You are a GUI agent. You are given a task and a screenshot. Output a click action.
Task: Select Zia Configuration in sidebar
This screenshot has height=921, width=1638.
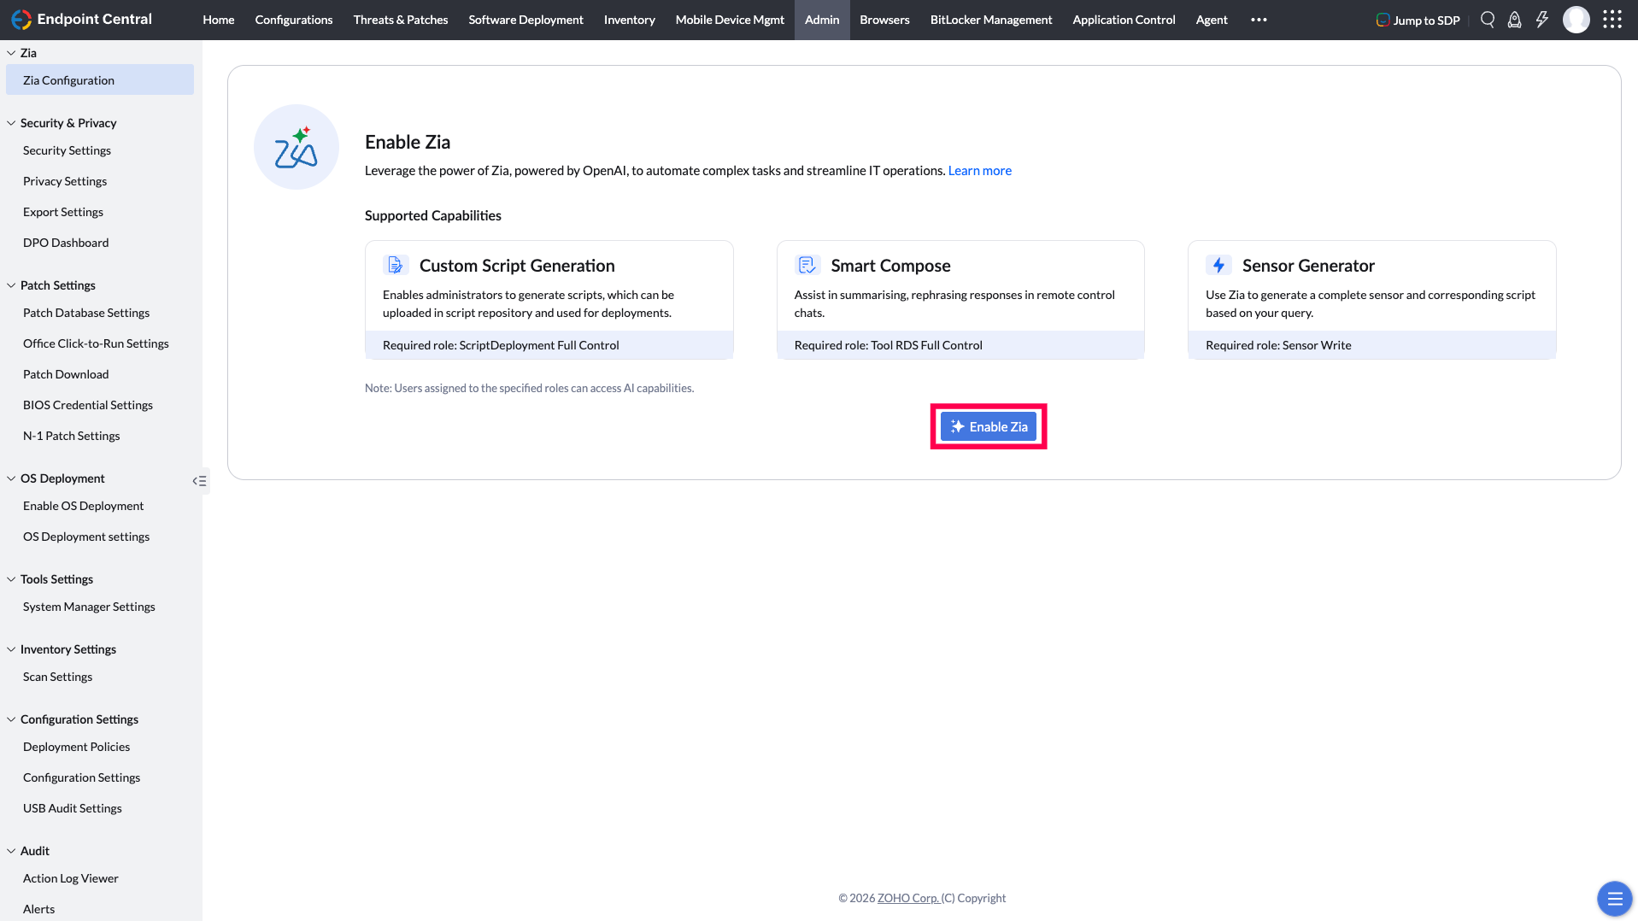point(100,80)
